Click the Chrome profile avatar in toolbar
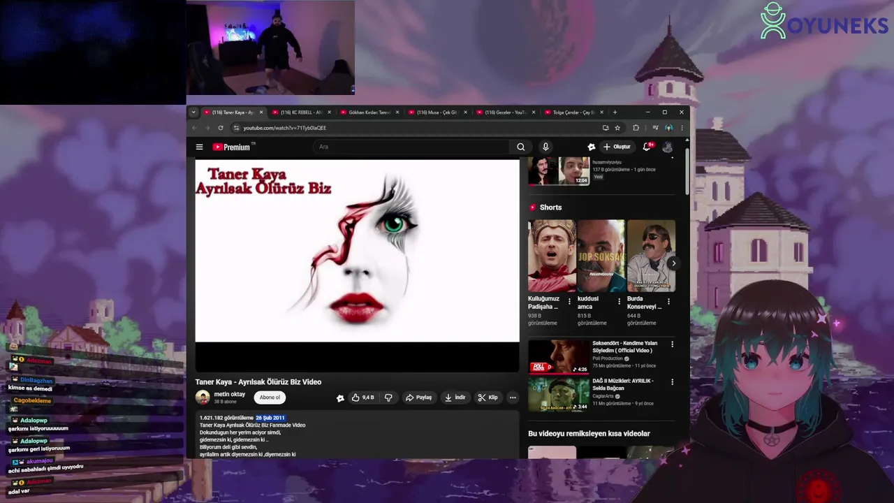 [x=668, y=128]
